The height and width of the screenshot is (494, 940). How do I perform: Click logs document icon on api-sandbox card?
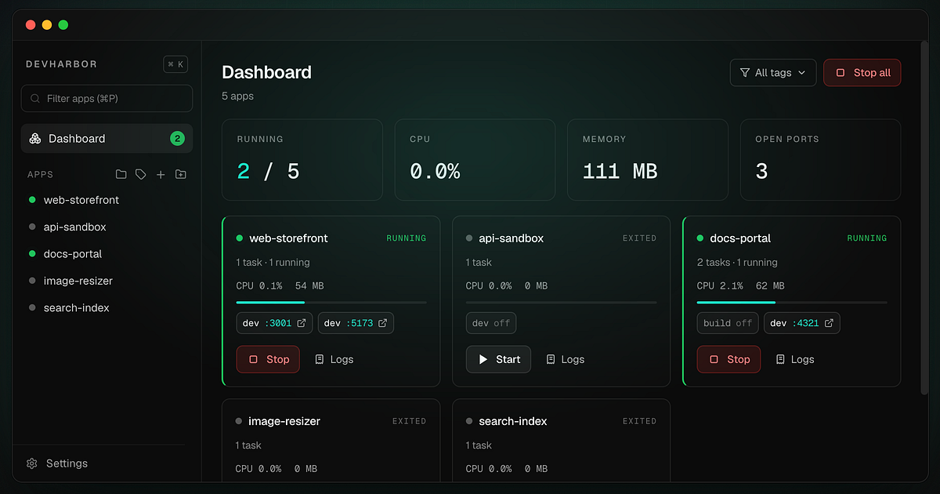[551, 359]
